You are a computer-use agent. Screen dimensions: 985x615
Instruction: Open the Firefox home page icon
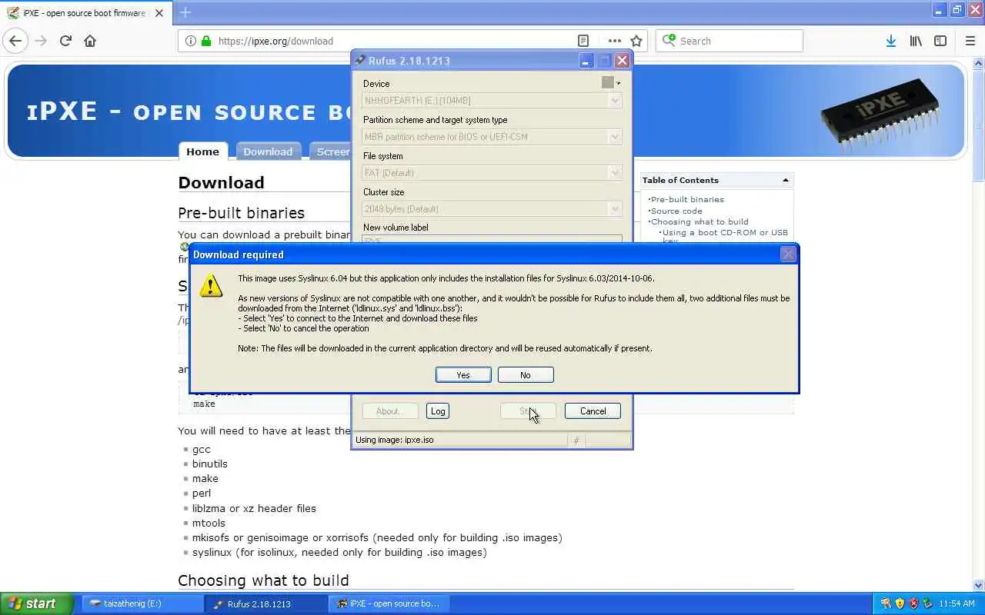click(90, 41)
